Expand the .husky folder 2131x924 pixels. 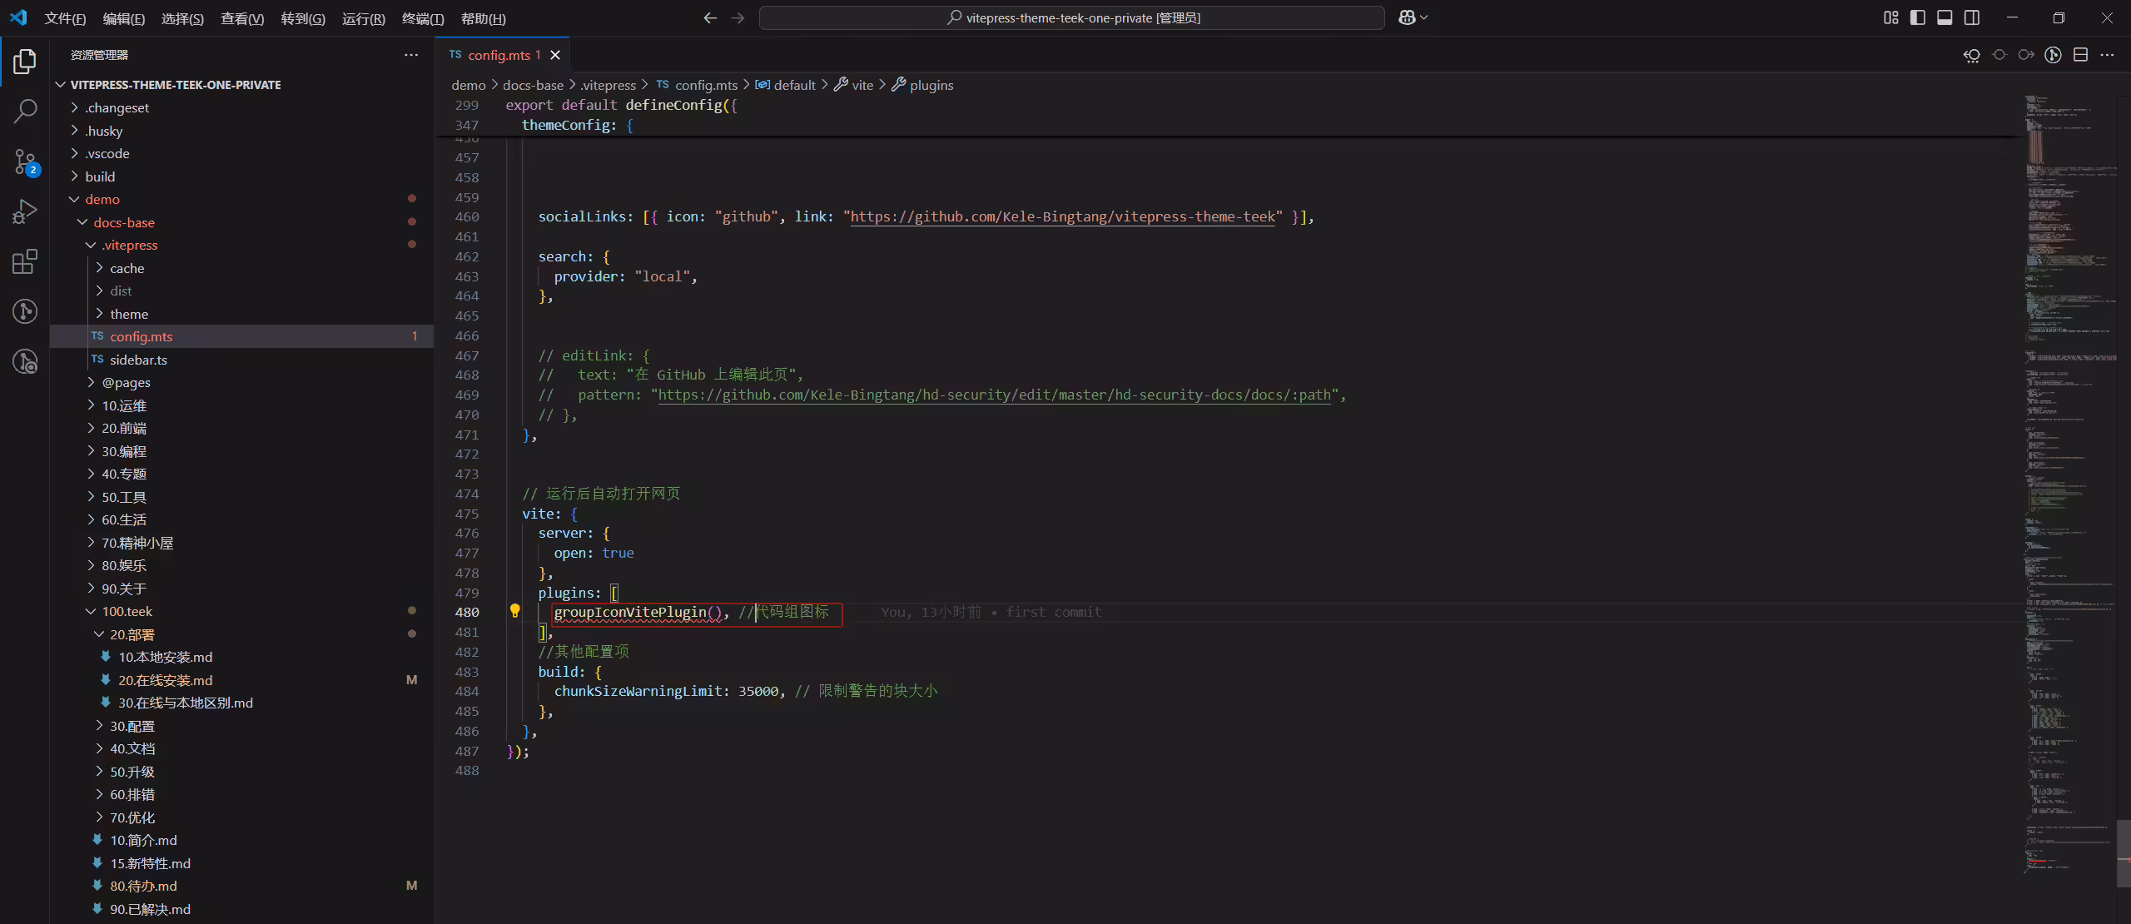point(242,131)
